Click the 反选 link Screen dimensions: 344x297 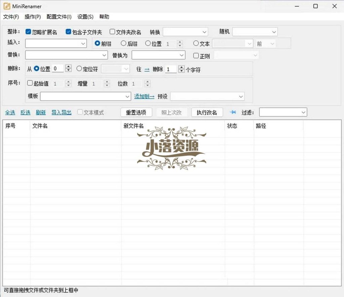tap(26, 112)
